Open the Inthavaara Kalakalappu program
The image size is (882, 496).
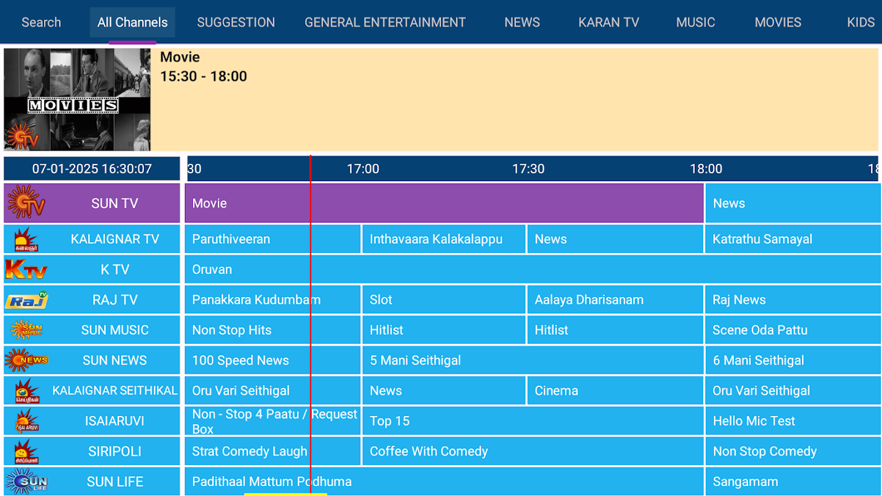tap(444, 239)
